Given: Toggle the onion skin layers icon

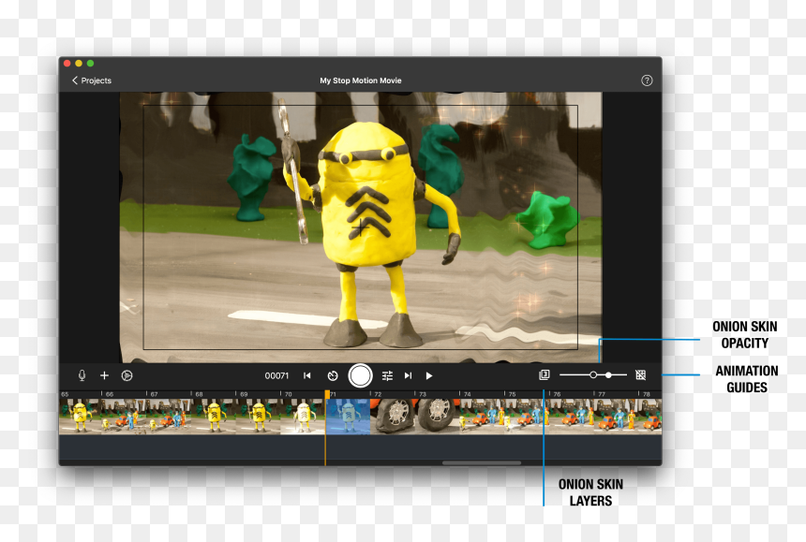Looking at the screenshot, I should pyautogui.click(x=545, y=375).
